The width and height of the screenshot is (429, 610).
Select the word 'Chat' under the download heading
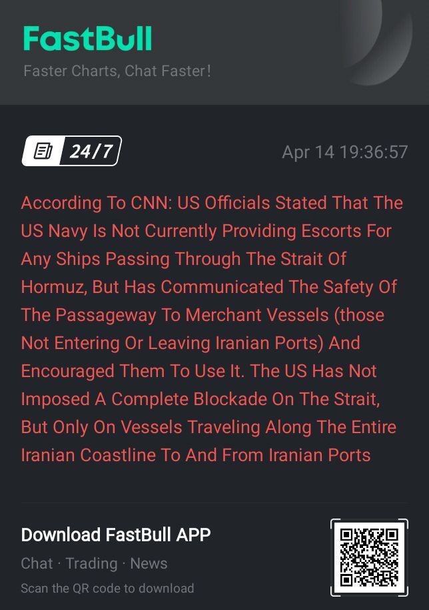tap(37, 563)
